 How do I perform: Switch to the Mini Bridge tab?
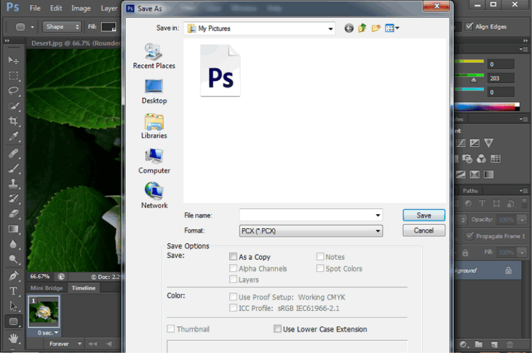click(47, 288)
